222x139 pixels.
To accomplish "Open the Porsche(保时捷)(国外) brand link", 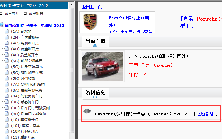I will point(129,21).
